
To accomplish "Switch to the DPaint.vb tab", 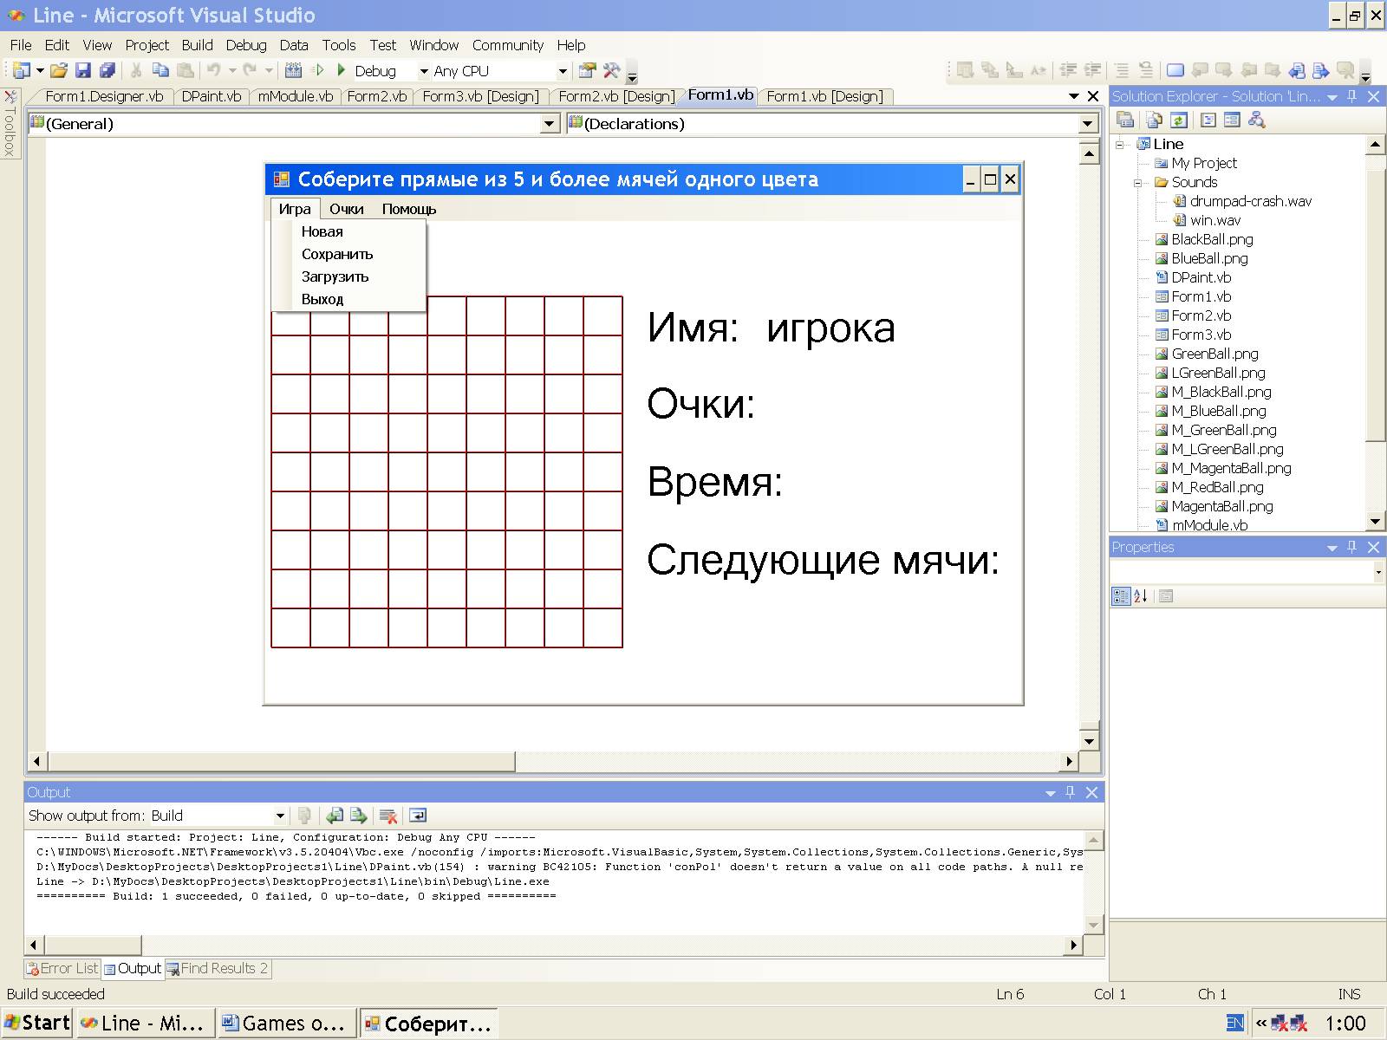I will pos(212,96).
